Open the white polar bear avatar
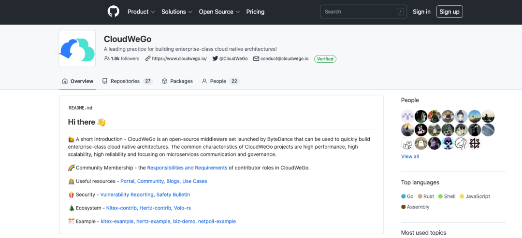522x238 pixels. pyautogui.click(x=421, y=143)
